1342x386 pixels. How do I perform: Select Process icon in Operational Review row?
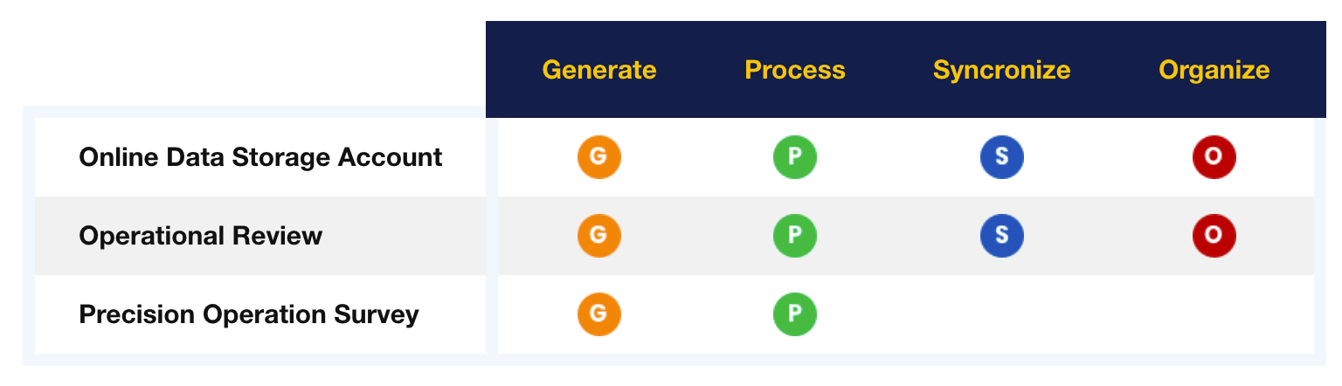(795, 236)
